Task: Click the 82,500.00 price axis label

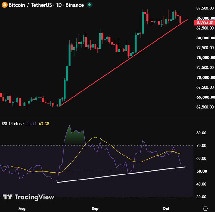Action: tap(205, 28)
